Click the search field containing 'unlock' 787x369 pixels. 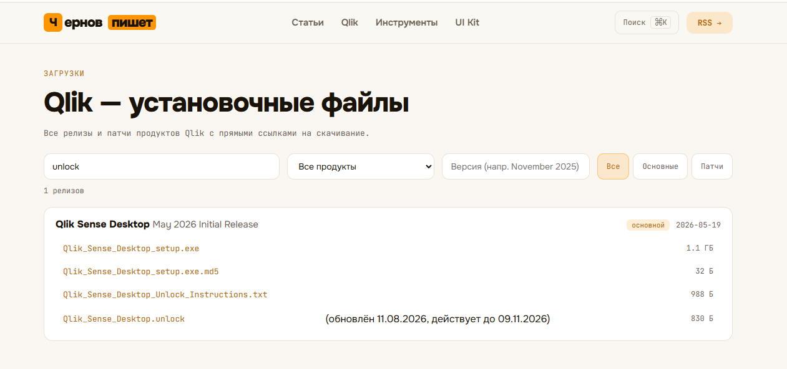coord(162,166)
